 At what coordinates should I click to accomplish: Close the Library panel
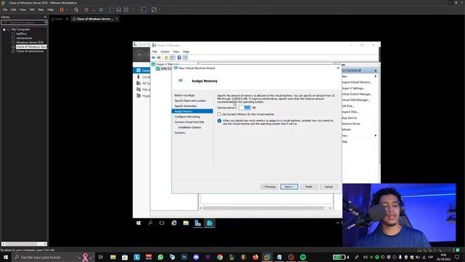point(45,17)
